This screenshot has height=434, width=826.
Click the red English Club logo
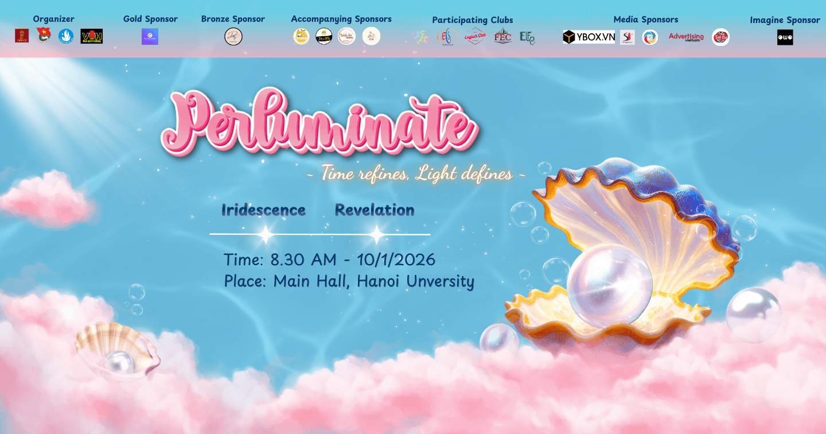tap(475, 36)
